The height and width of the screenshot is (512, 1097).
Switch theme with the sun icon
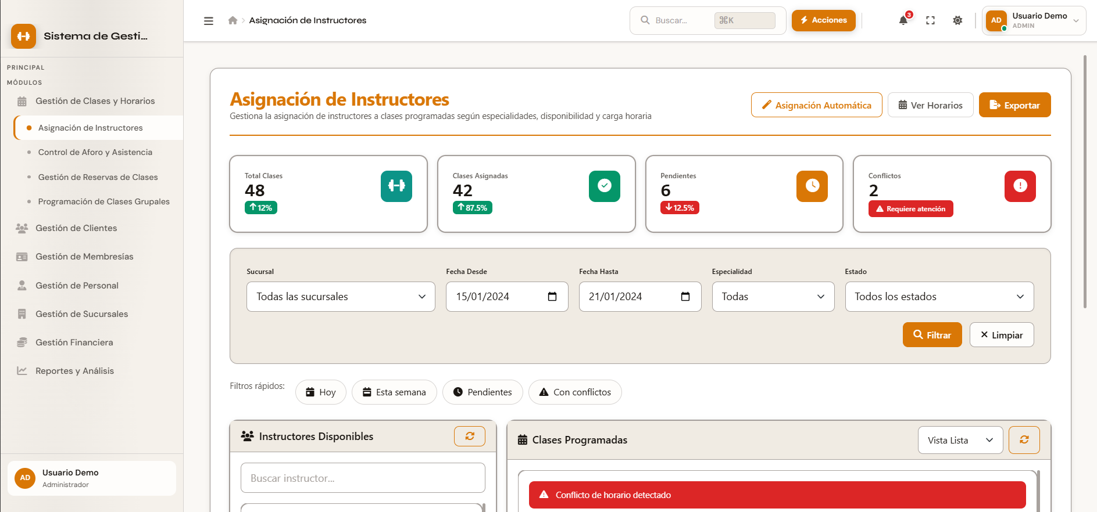957,20
